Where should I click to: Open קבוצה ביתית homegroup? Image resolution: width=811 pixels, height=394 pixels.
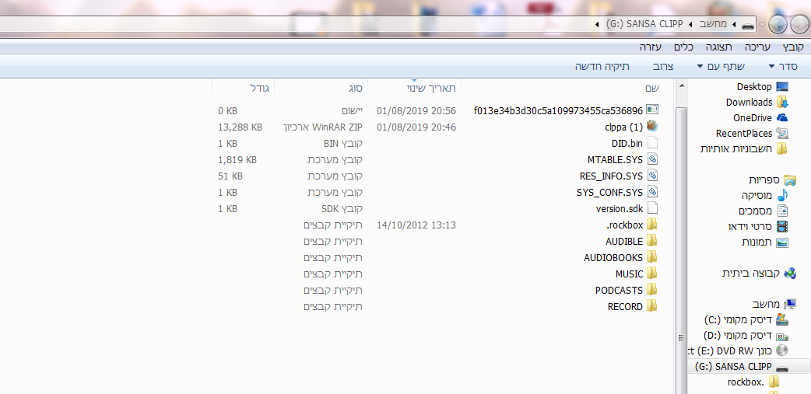point(760,274)
